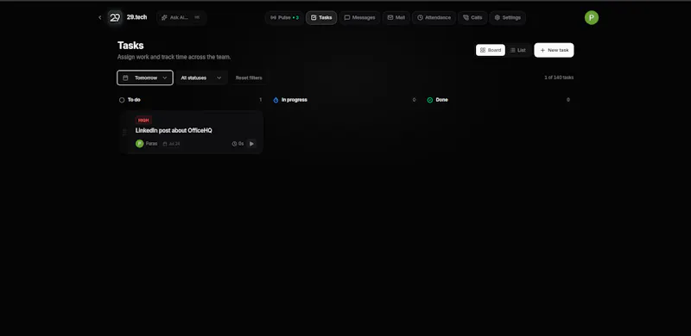The width and height of the screenshot is (691, 336).
Task: Click the Tasks page heading
Action: (x=130, y=46)
